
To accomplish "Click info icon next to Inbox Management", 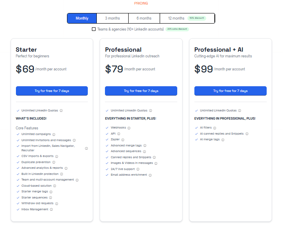I will (51, 209).
